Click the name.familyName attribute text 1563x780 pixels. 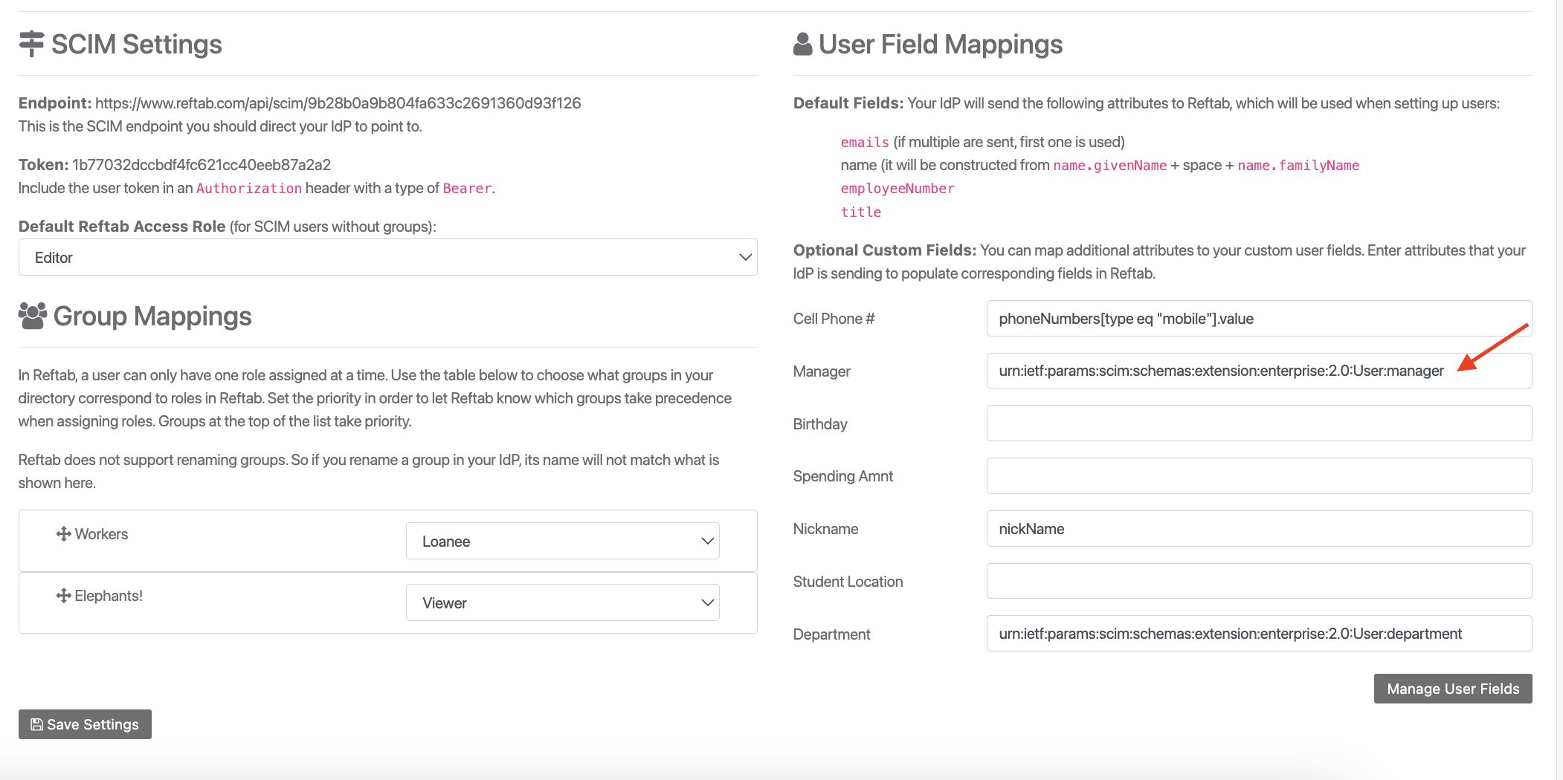click(x=1298, y=166)
